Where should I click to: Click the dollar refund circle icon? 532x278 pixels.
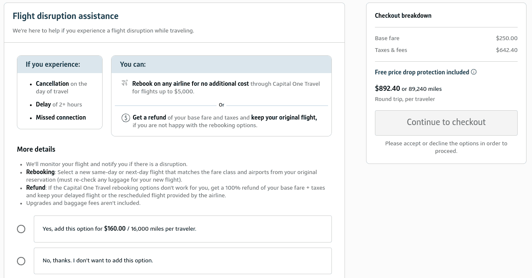coord(126,118)
